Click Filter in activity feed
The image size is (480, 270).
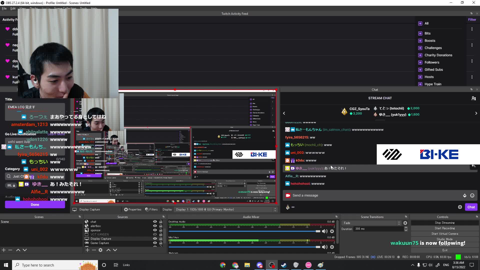click(x=472, y=19)
